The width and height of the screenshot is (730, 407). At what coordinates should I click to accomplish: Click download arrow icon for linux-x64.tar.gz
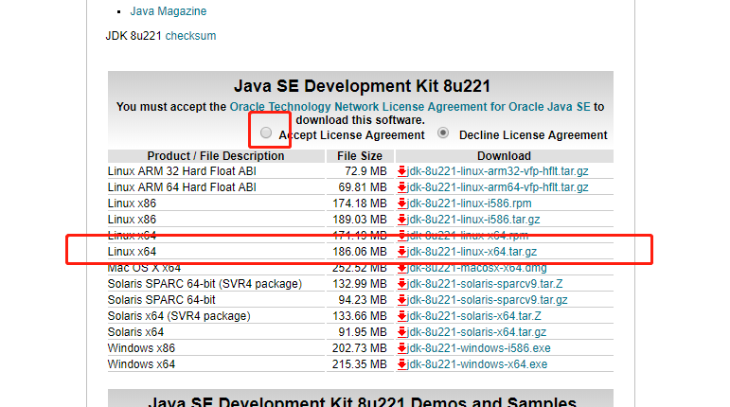click(x=401, y=252)
